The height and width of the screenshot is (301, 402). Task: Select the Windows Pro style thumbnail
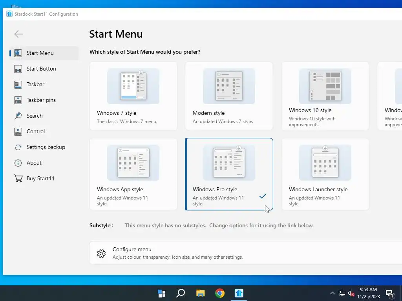pyautogui.click(x=229, y=163)
